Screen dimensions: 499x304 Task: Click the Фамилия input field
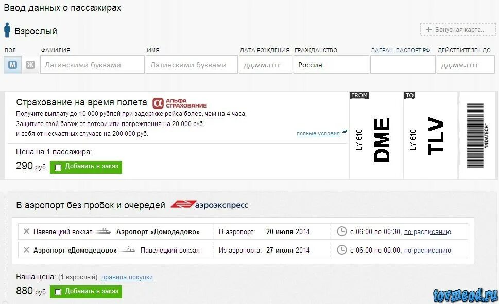pos(92,64)
